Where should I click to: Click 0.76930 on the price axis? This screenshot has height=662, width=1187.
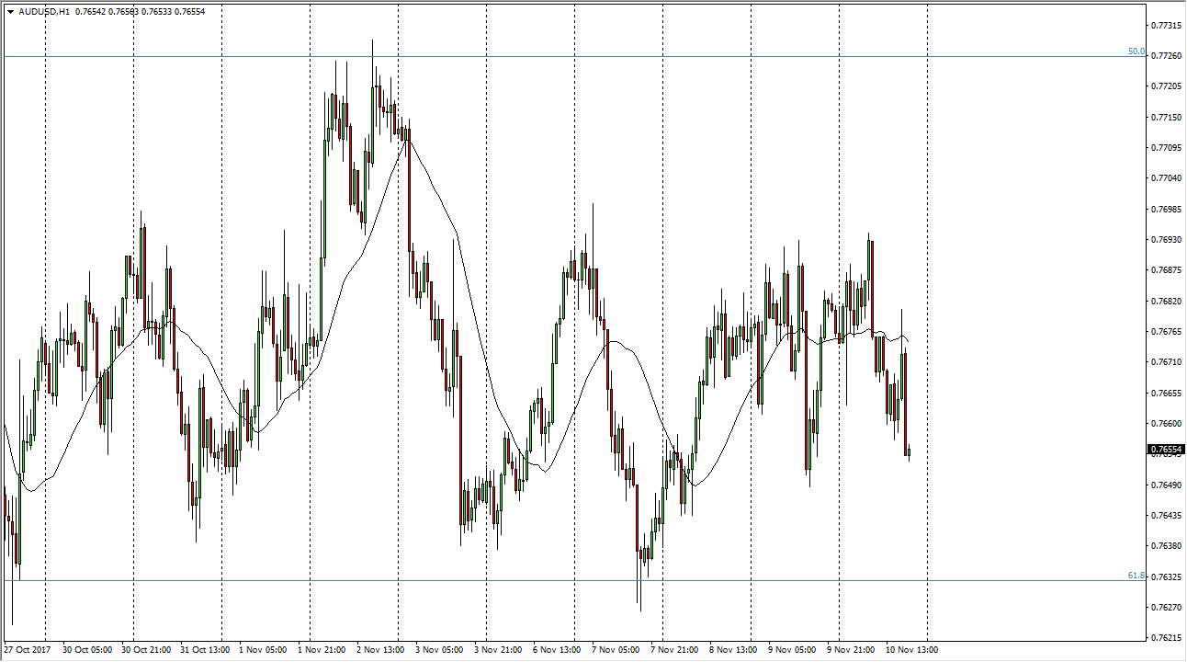pos(1166,239)
